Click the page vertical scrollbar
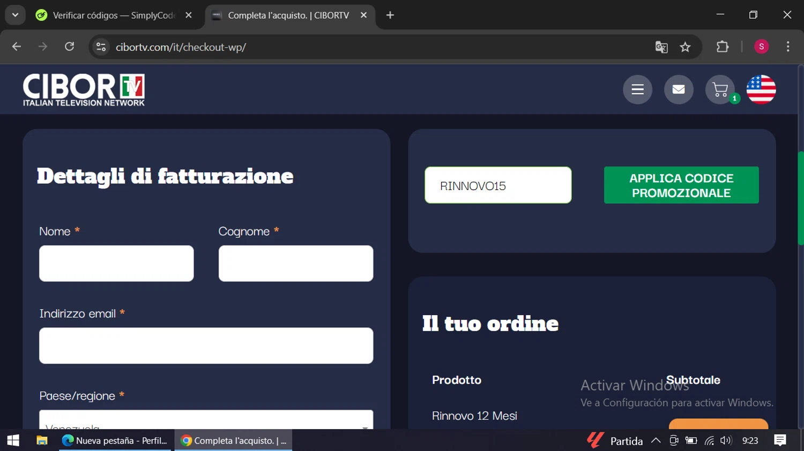 tap(801, 198)
